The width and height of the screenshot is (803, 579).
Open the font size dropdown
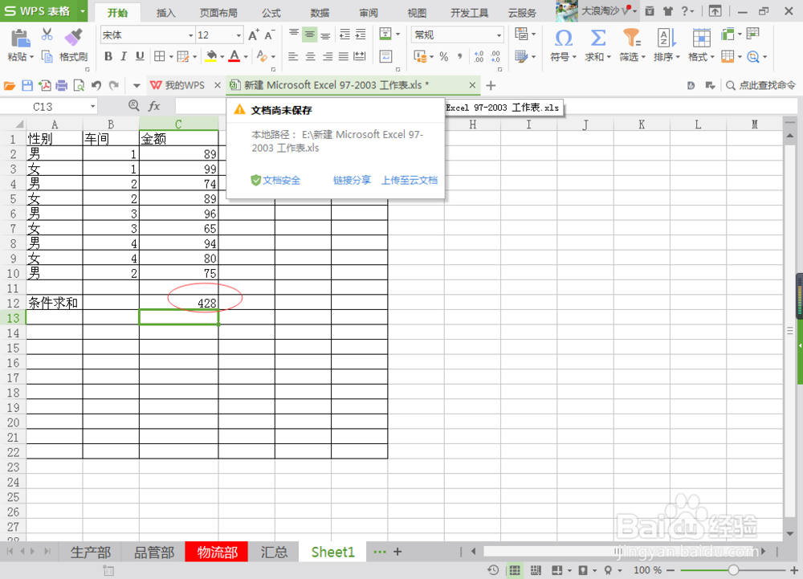click(240, 35)
